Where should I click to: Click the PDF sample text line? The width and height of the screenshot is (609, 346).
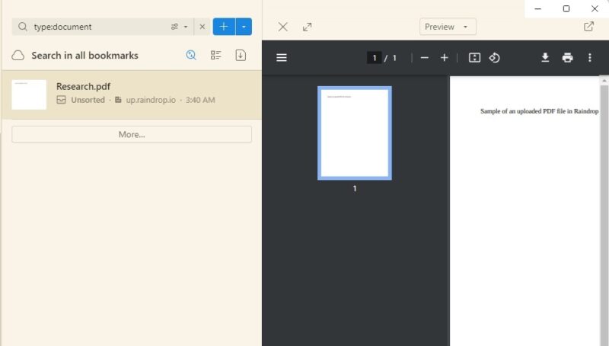tap(539, 111)
